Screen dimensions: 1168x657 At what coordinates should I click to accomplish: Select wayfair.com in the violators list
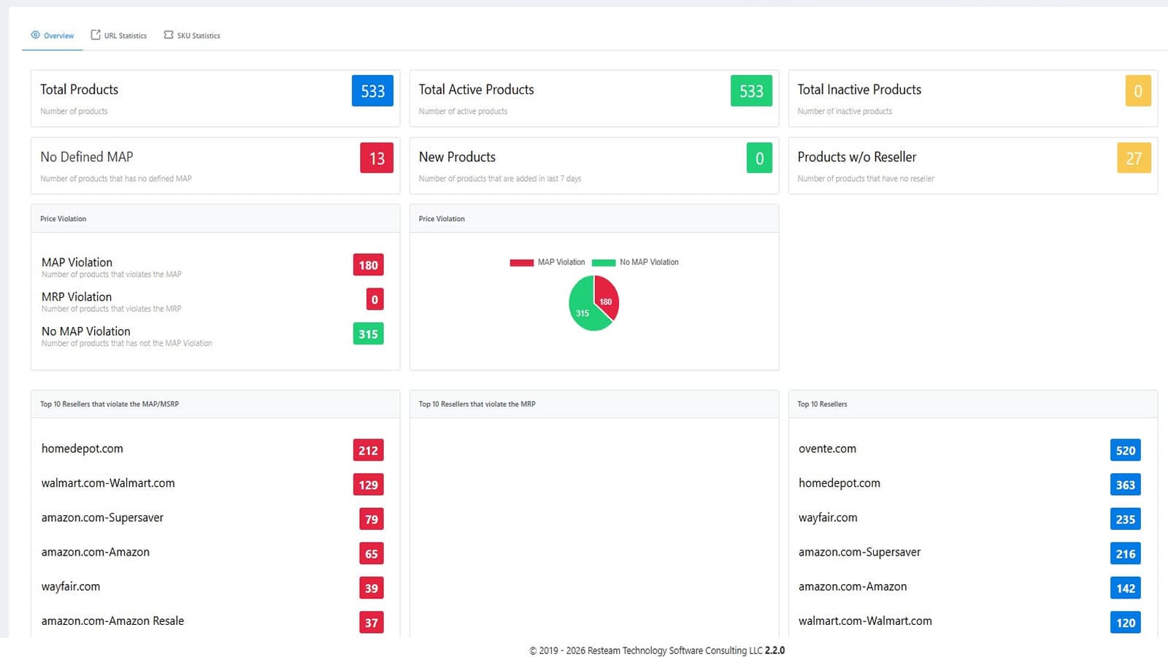[71, 586]
